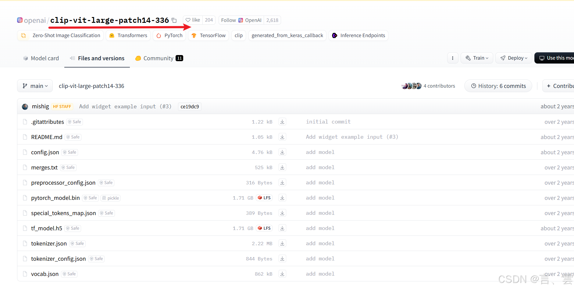This screenshot has height=289, width=574.
Task: Click the contributors avatar group
Action: pos(412,86)
